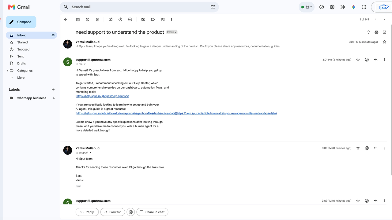Go to newer conversation arrow

click(x=375, y=19)
